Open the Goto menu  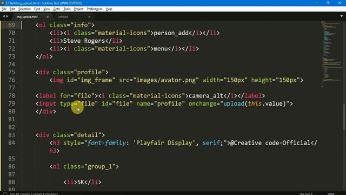pyautogui.click(x=56, y=9)
